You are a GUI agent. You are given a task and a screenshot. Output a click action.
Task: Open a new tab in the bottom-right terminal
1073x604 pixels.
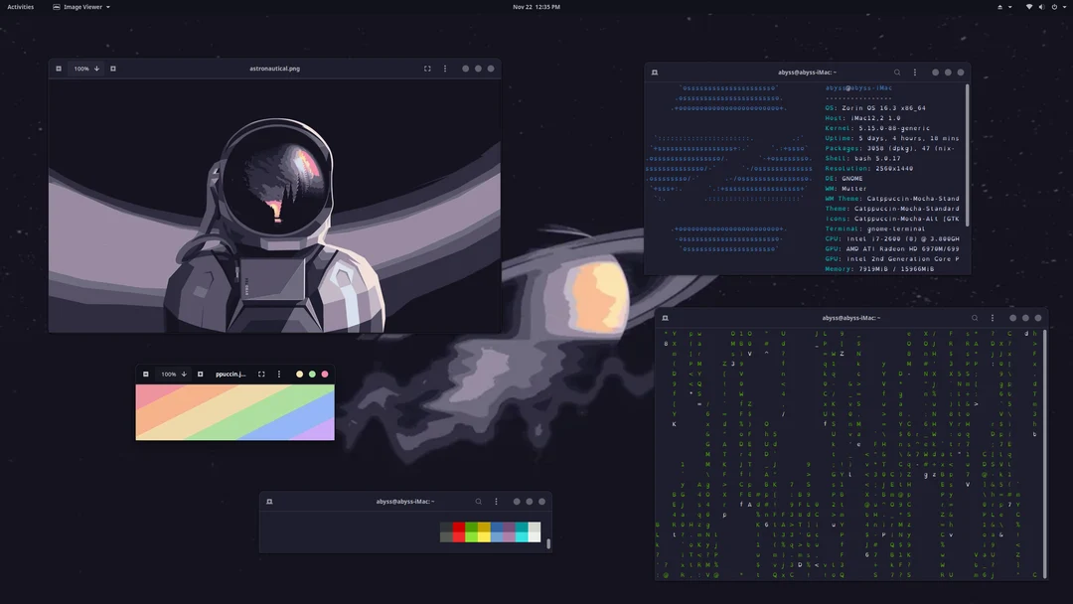[x=665, y=318]
